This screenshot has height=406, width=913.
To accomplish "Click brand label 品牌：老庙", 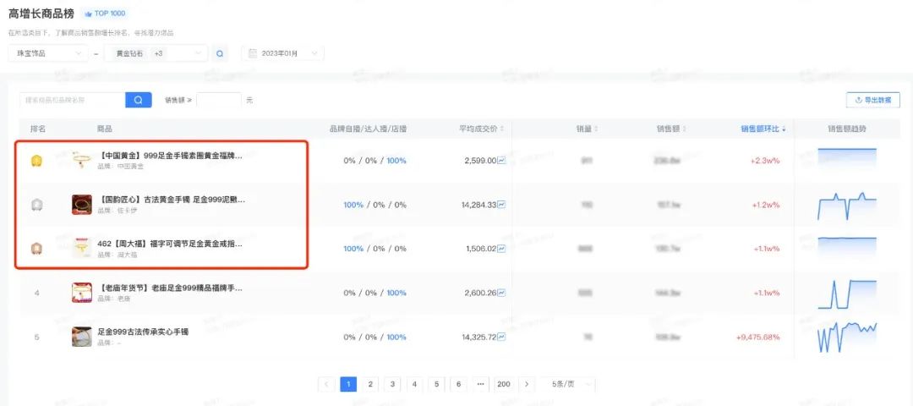I will (114, 299).
